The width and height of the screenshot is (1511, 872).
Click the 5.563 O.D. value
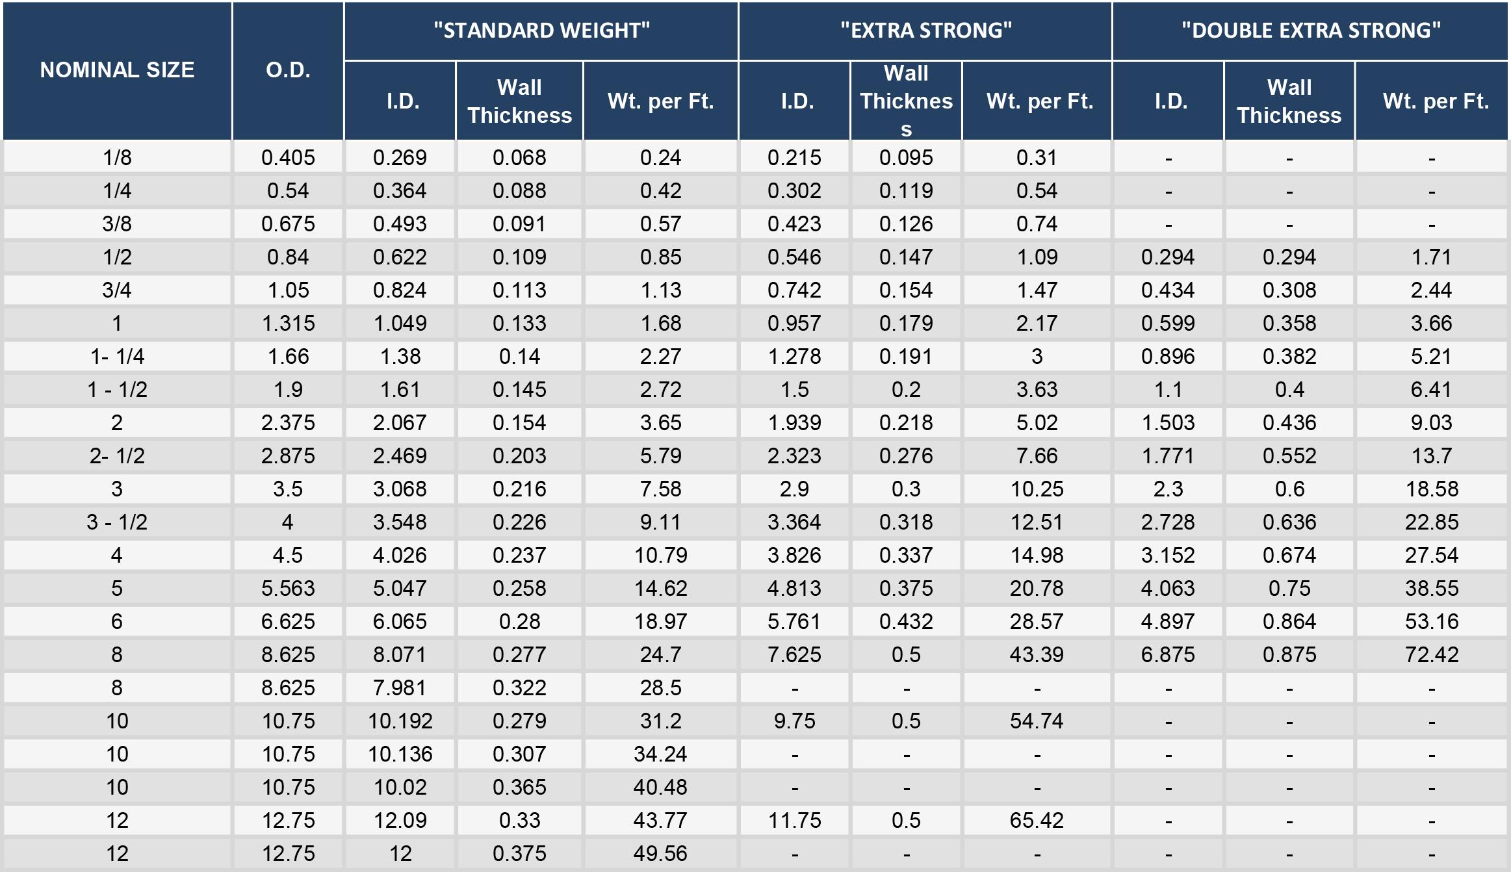pos(288,588)
